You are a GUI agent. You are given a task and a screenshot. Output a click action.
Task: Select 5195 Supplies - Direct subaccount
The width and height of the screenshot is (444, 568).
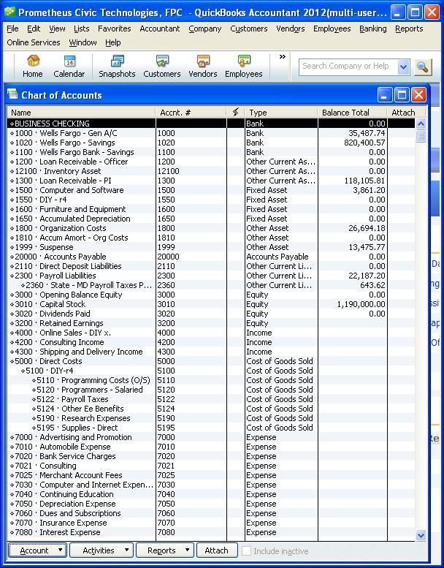[x=211, y=428]
